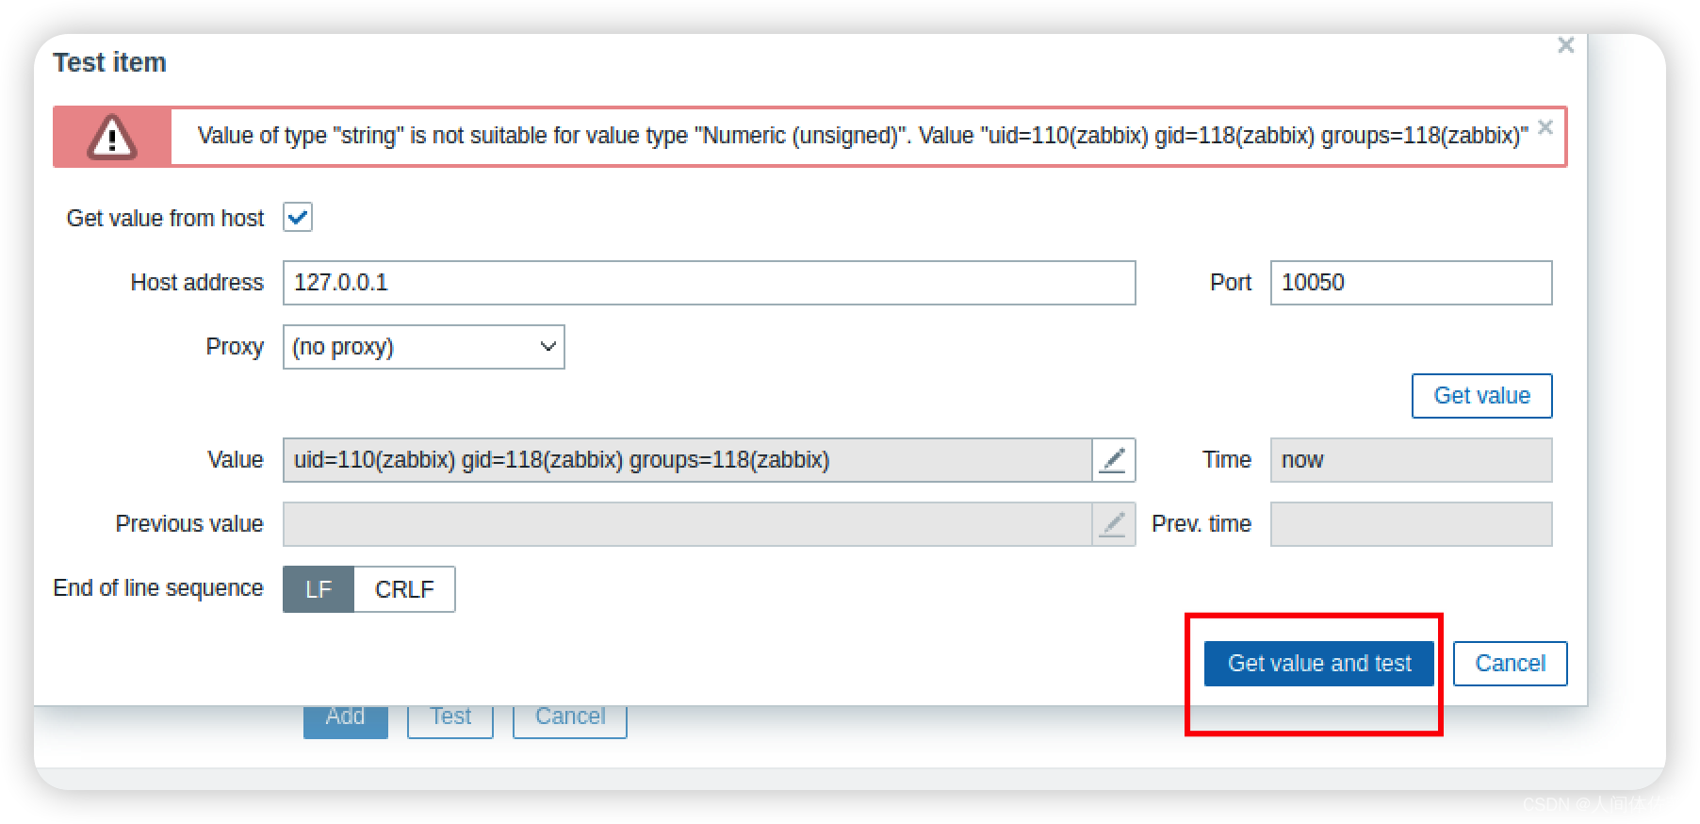Select LF end of line sequence
This screenshot has width=1700, height=824.
pos(319,589)
